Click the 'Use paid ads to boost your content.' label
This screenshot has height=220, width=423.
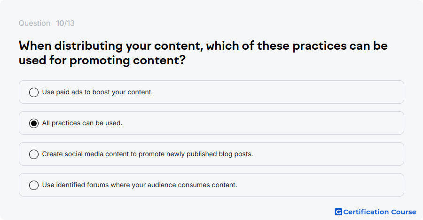pos(97,92)
